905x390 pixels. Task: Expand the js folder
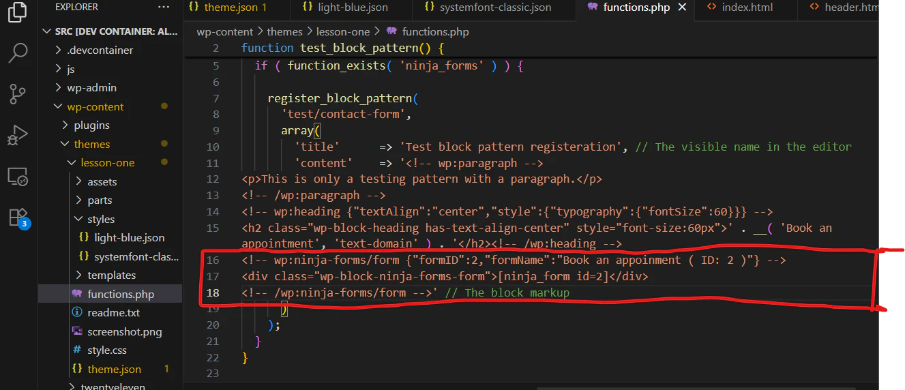tap(58, 69)
